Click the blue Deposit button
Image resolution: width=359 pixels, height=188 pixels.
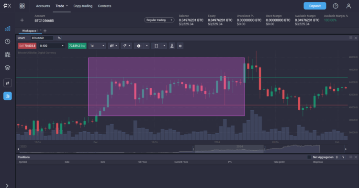(x=315, y=6)
